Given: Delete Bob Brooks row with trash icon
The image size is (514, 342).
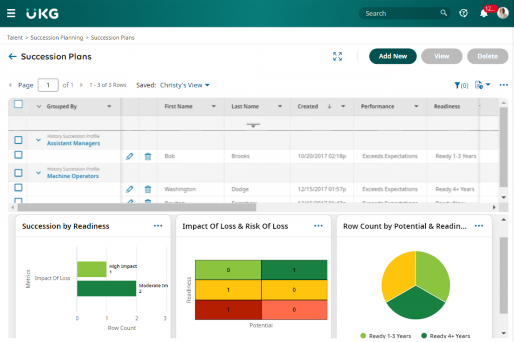Looking at the screenshot, I should [148, 156].
